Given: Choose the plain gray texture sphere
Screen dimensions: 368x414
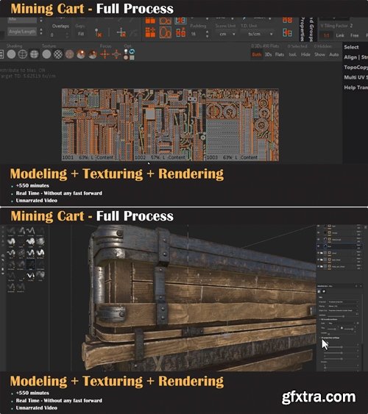Looking at the screenshot, I should click(x=46, y=54).
